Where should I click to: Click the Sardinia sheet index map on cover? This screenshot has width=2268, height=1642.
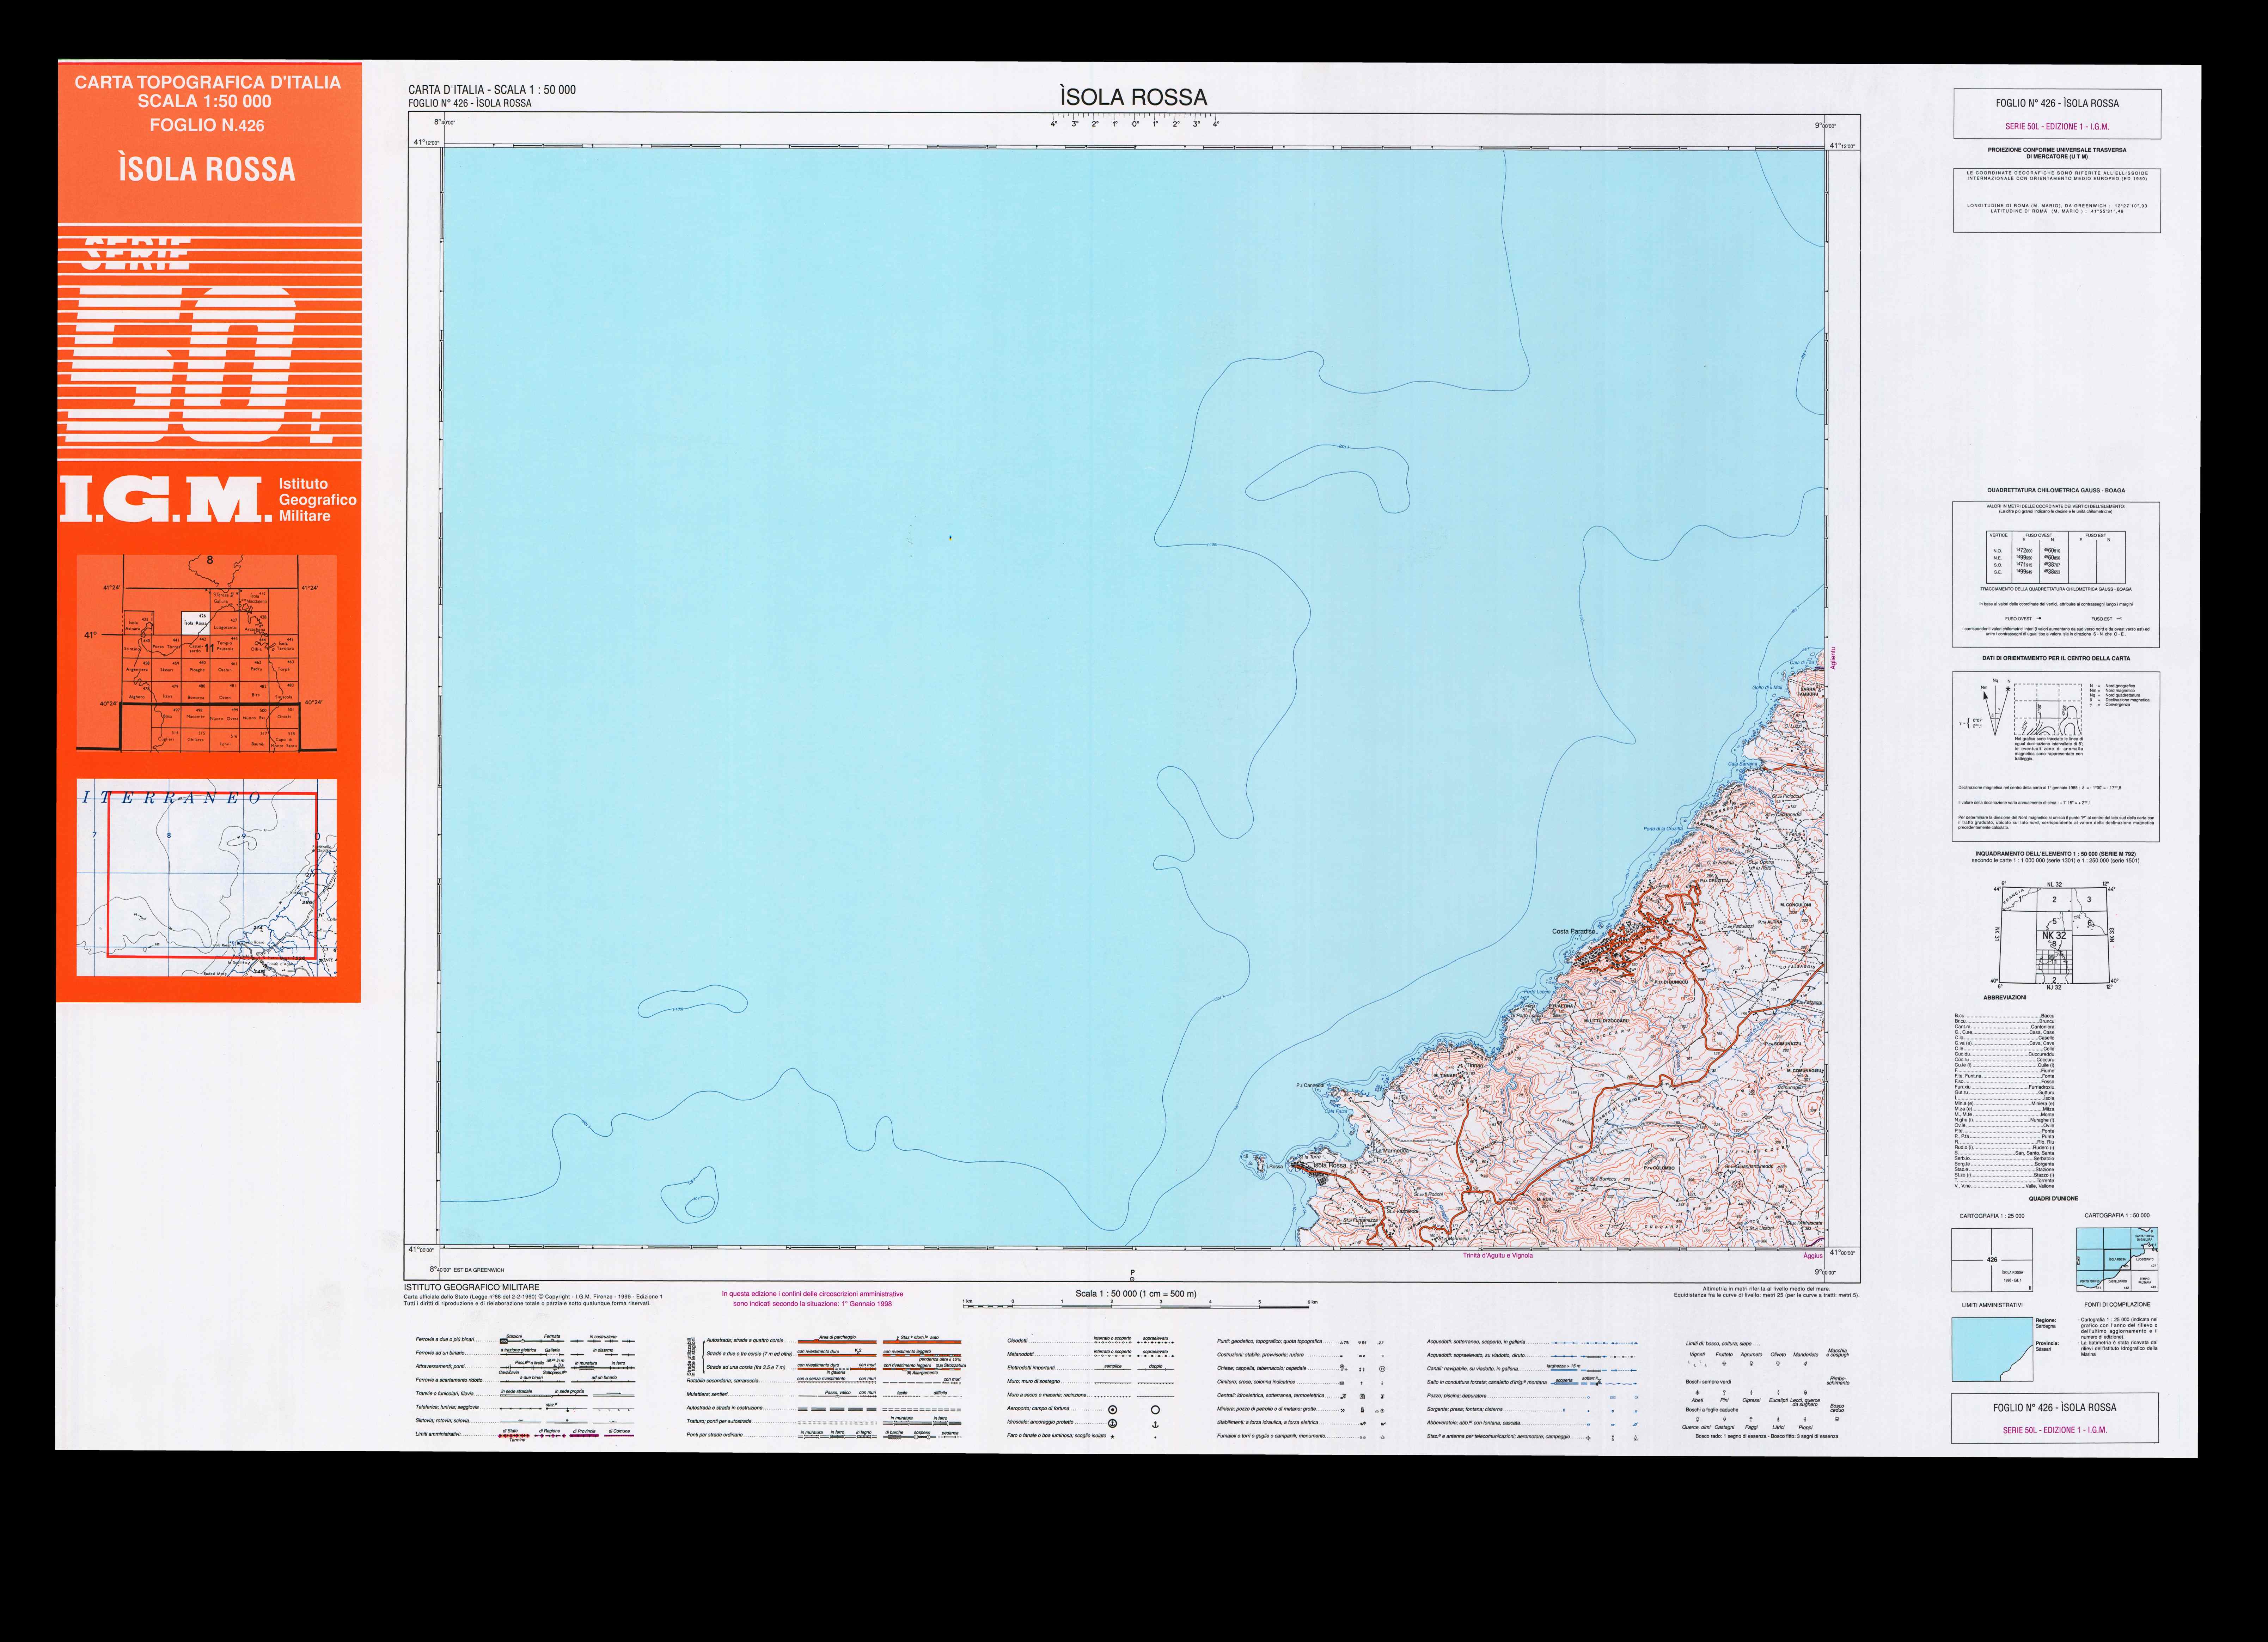pyautogui.click(x=207, y=653)
